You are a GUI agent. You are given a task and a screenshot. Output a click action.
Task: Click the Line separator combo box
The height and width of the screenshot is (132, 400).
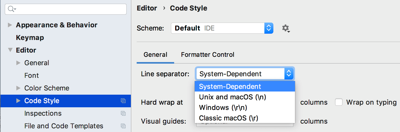click(x=245, y=74)
